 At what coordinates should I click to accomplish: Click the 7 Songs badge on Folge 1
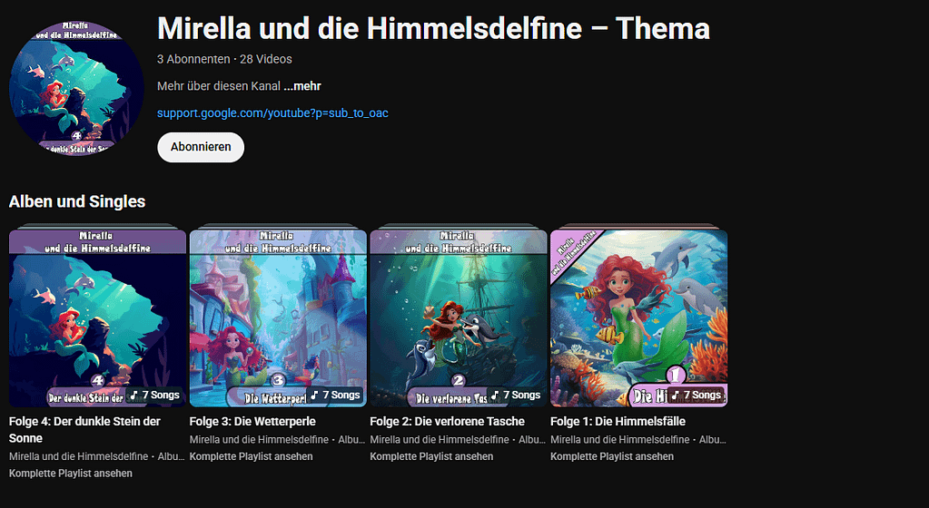coord(695,395)
